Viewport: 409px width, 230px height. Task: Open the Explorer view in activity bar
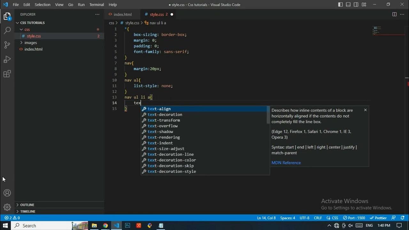pos(7,16)
